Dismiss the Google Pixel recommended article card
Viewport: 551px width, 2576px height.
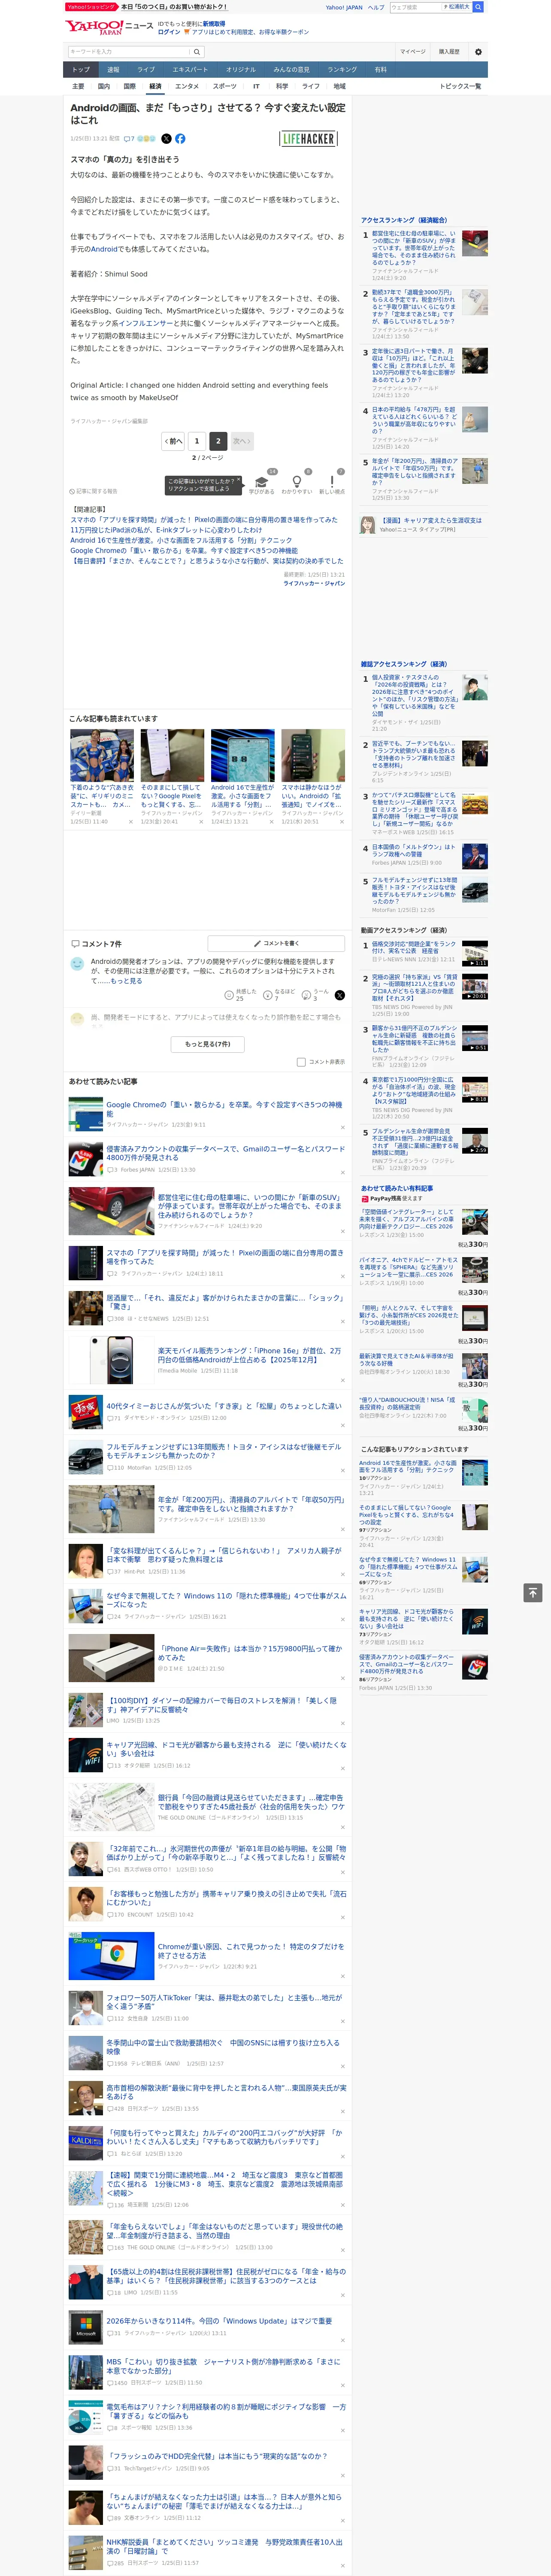pyautogui.click(x=201, y=822)
